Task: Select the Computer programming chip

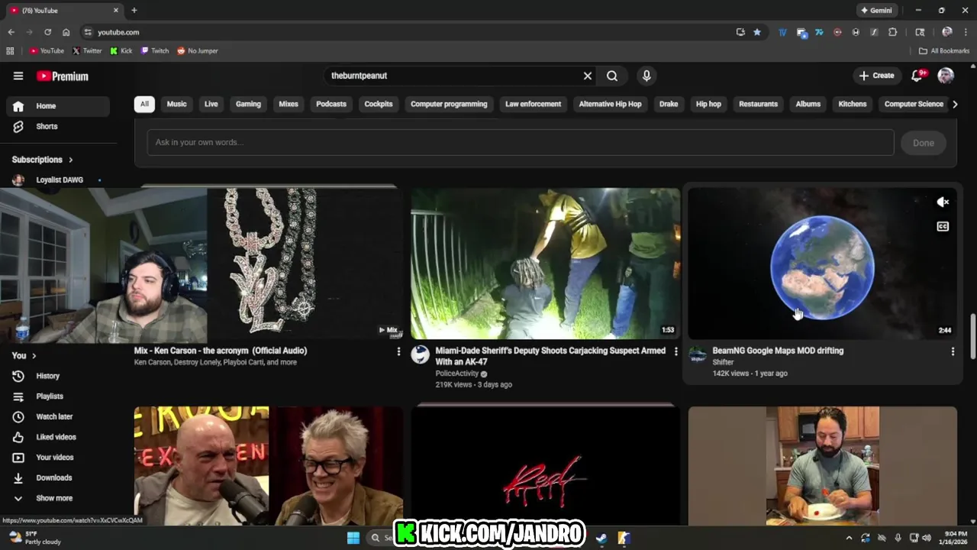Action: (449, 104)
